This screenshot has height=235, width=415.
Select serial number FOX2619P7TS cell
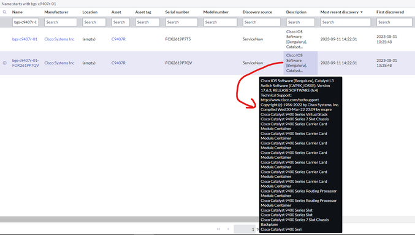178,39
